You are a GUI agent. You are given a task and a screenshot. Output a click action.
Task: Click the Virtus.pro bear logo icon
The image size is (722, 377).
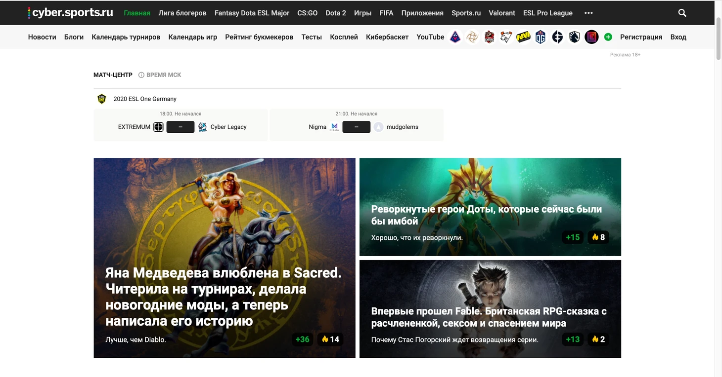(506, 37)
